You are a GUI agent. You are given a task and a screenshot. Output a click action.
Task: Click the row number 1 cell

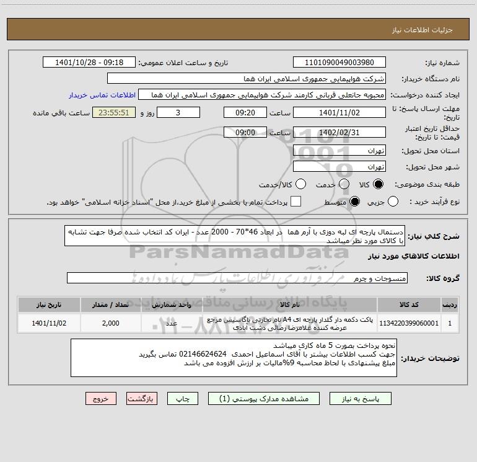[x=450, y=323]
